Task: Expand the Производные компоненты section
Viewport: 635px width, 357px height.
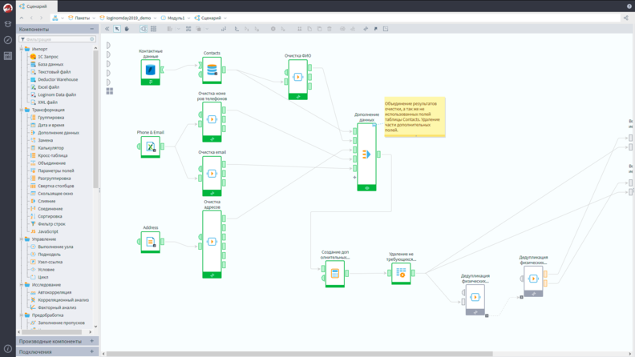Action: pyautogui.click(x=92, y=341)
